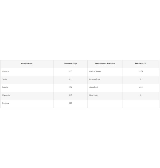This screenshot has width=160, height=168.
Task: Click the < 0.1 result value
Action: [141, 87]
